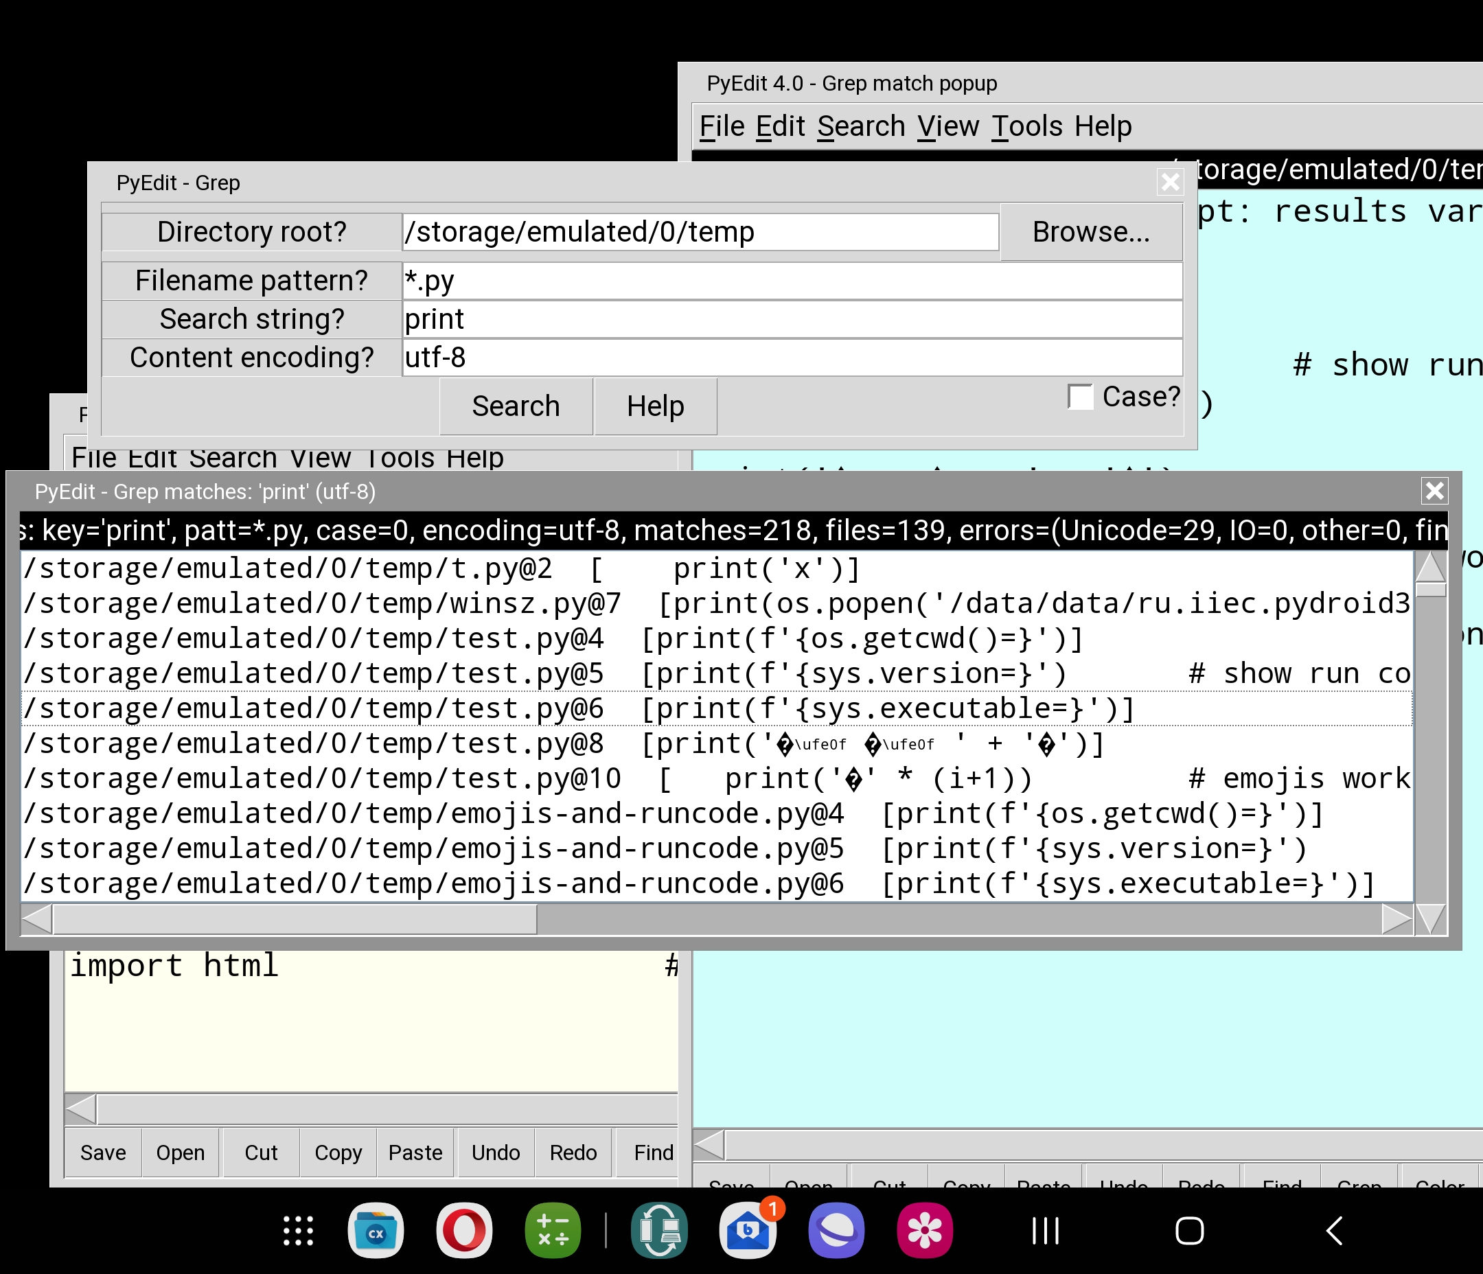Click the matches vertical scrollbar thumb

click(1431, 590)
